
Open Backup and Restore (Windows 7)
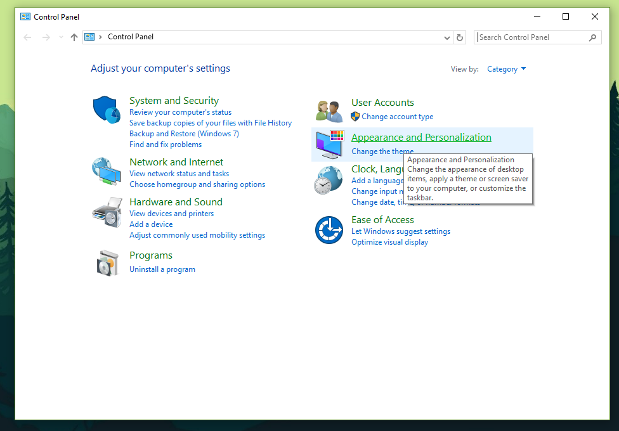pos(185,134)
